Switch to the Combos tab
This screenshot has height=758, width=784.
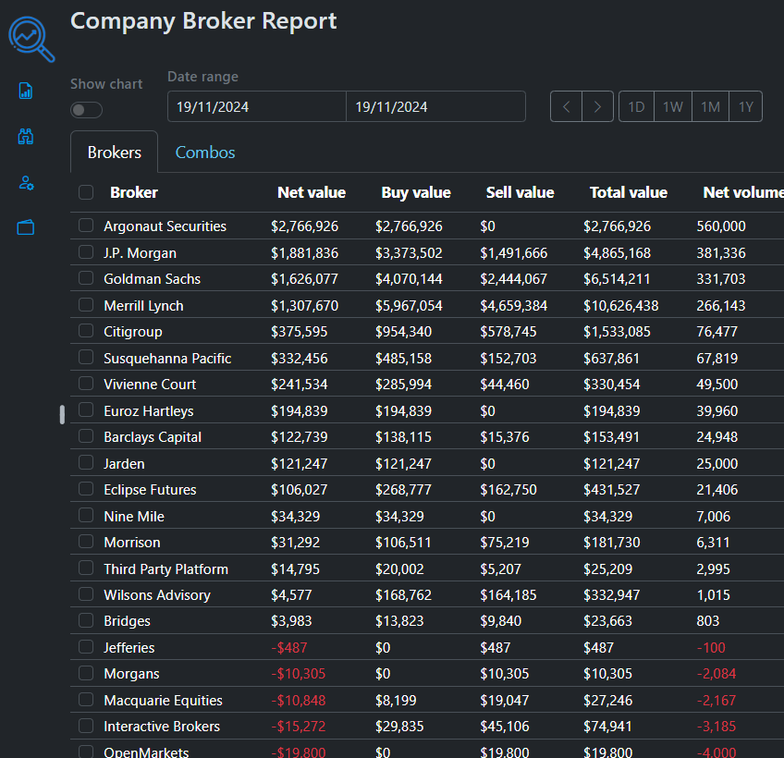(205, 152)
